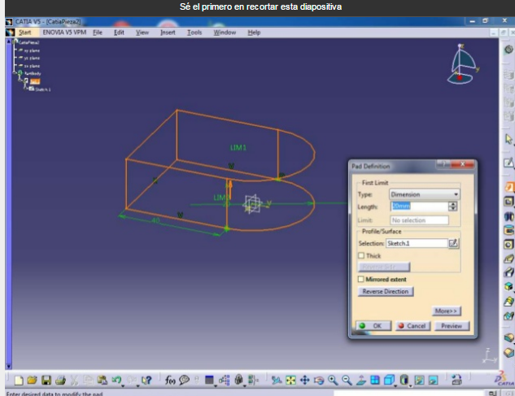Click the Undo arrow icon

click(x=116, y=380)
